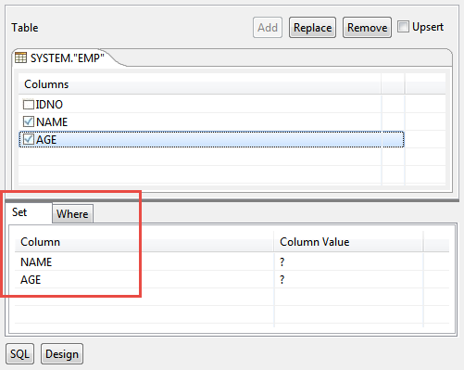Click the Remove button

pos(367,28)
